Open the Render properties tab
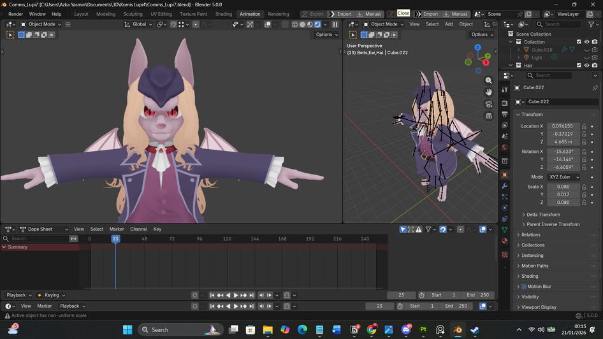This screenshot has height=339, width=603. coord(505,103)
